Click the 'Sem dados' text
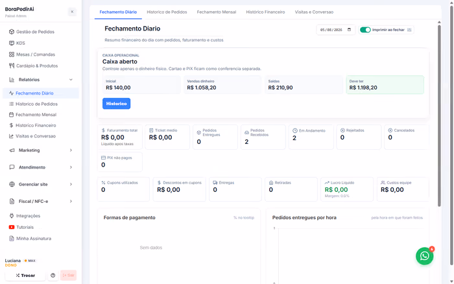 [x=151, y=248]
